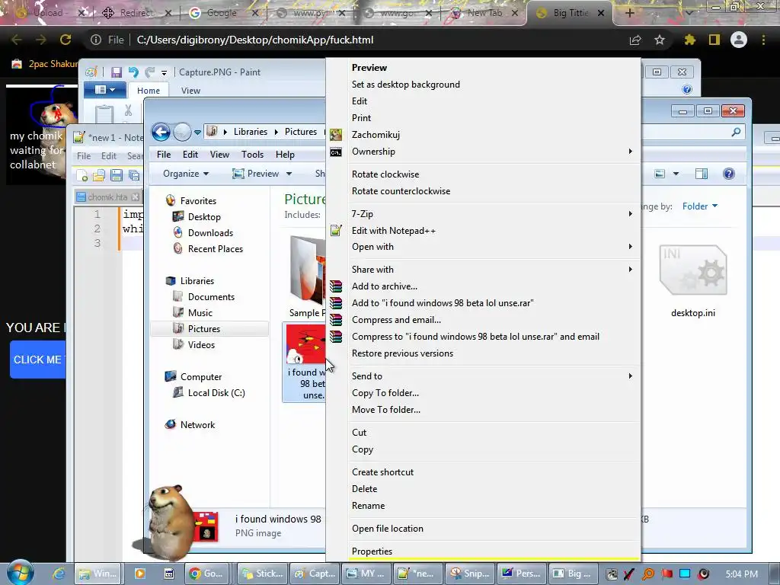Viewport: 780px width, 585px height.
Task: Open Windows Start orb
Action: (20, 573)
